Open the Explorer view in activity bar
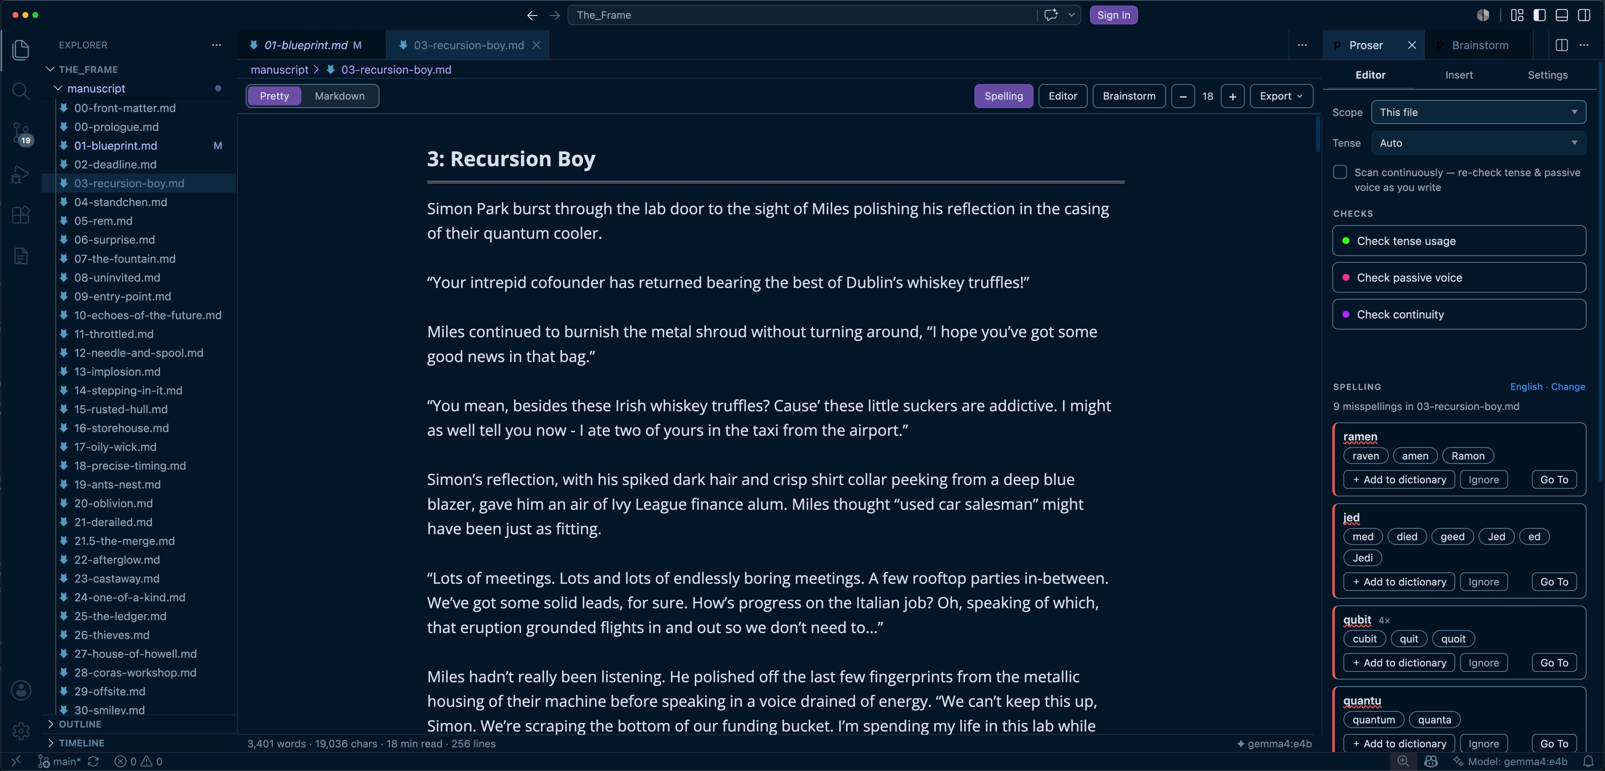Screen dimensions: 1605x771 20,50
